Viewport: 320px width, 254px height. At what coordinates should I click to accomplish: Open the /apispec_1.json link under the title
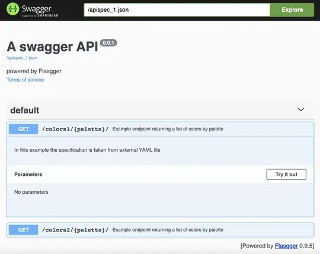[22, 58]
